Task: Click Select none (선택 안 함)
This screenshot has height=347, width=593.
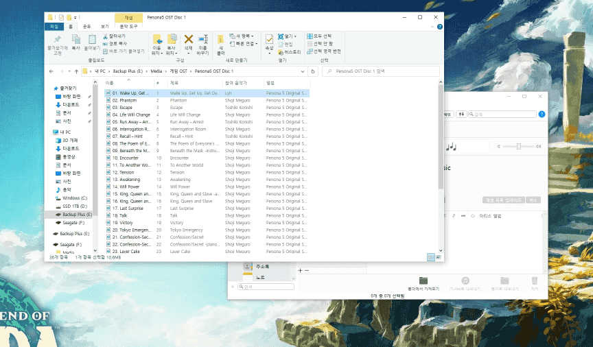Action: coord(320,43)
